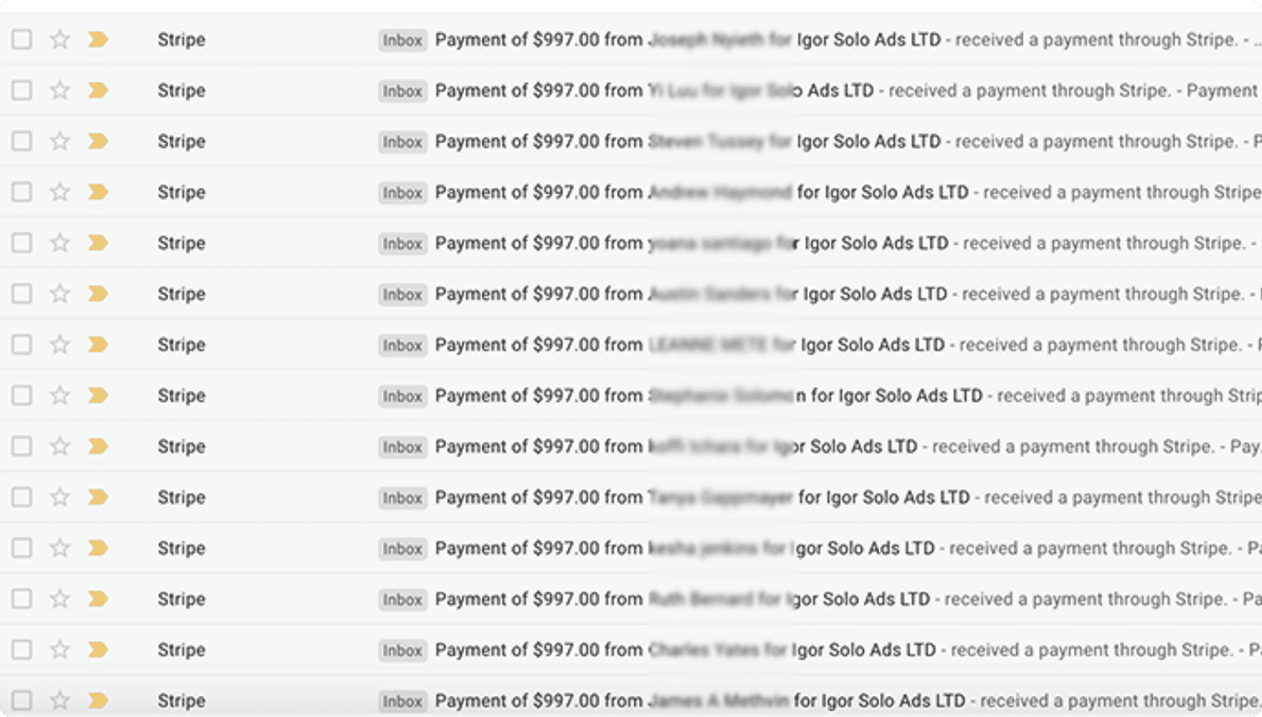Screen dimensions: 1262x717
Task: Star the Stripe email from Charles Yates
Action: pyautogui.click(x=60, y=650)
